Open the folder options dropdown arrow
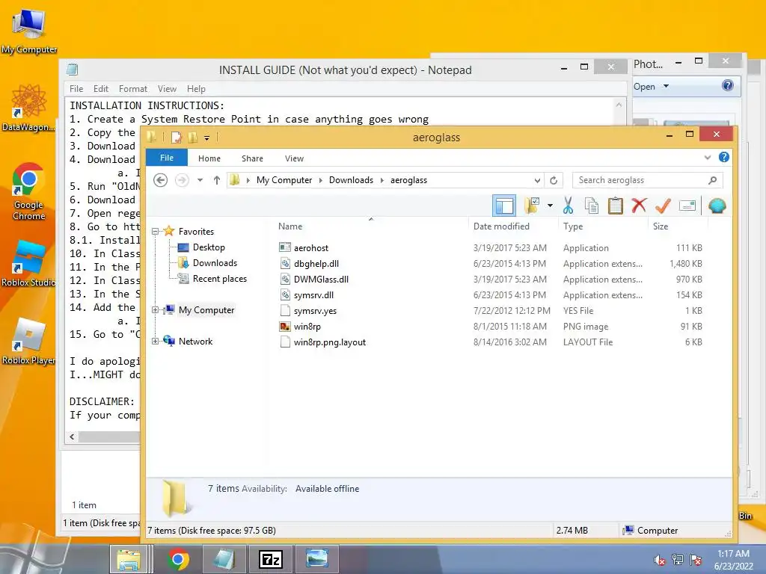This screenshot has width=766, height=574. tap(550, 206)
